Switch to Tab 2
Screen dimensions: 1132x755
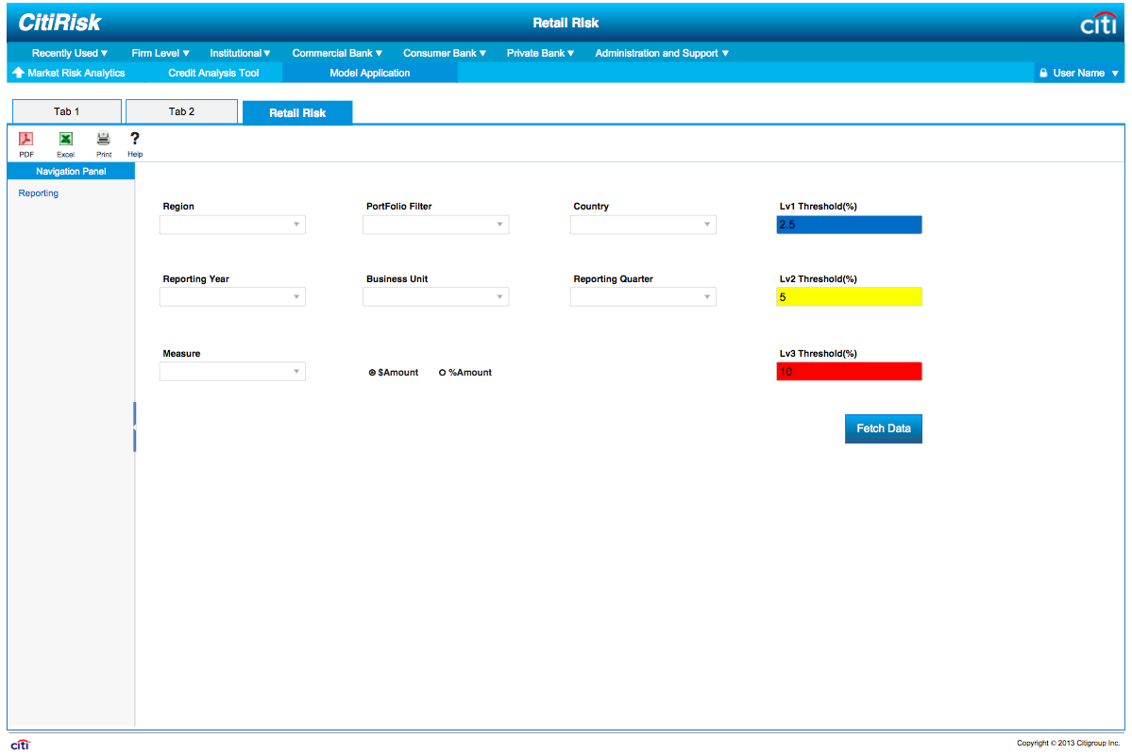pyautogui.click(x=181, y=111)
